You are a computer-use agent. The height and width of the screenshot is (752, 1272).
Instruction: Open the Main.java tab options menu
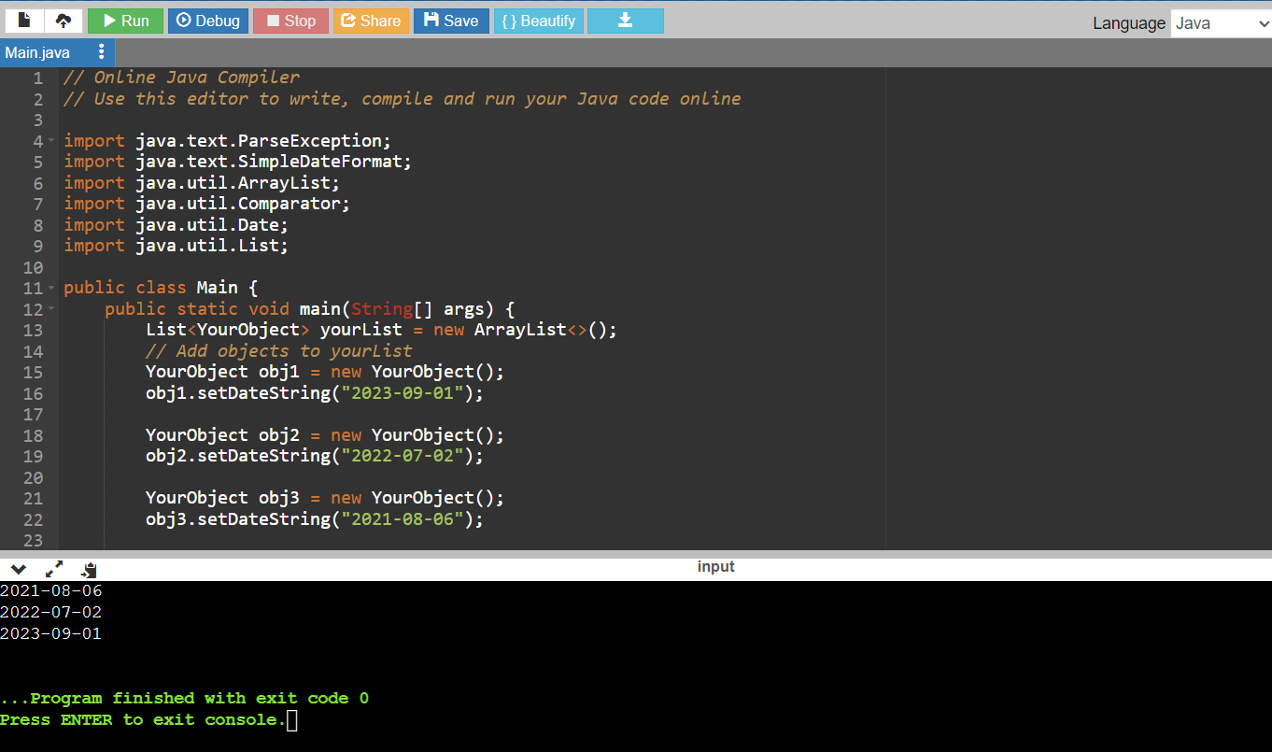pyautogui.click(x=102, y=52)
